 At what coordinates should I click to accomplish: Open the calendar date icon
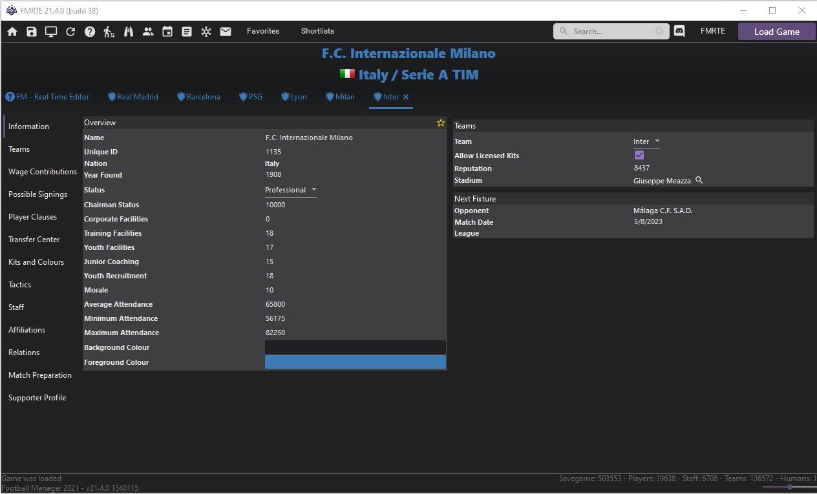tap(167, 32)
